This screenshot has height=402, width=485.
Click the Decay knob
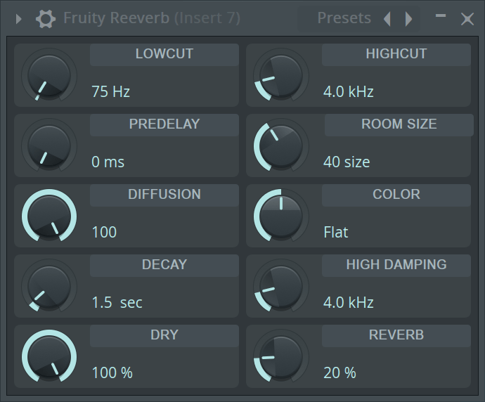point(49,285)
